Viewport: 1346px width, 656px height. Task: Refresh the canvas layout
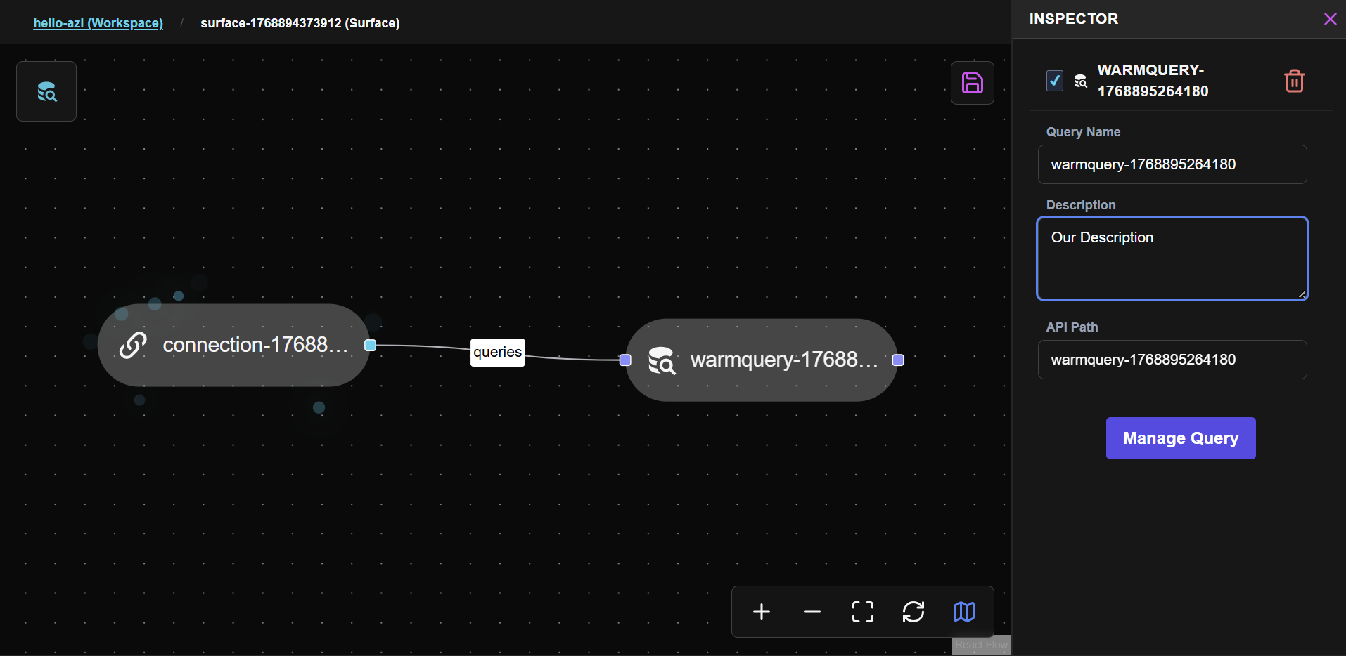coord(913,612)
